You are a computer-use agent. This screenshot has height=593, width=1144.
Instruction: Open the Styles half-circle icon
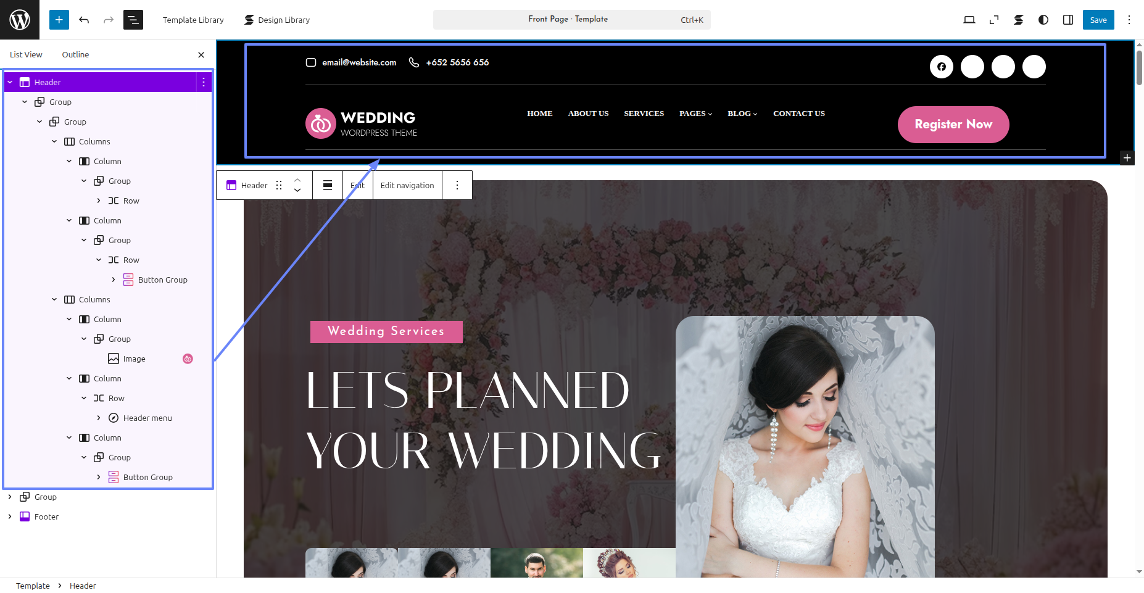[1043, 20]
